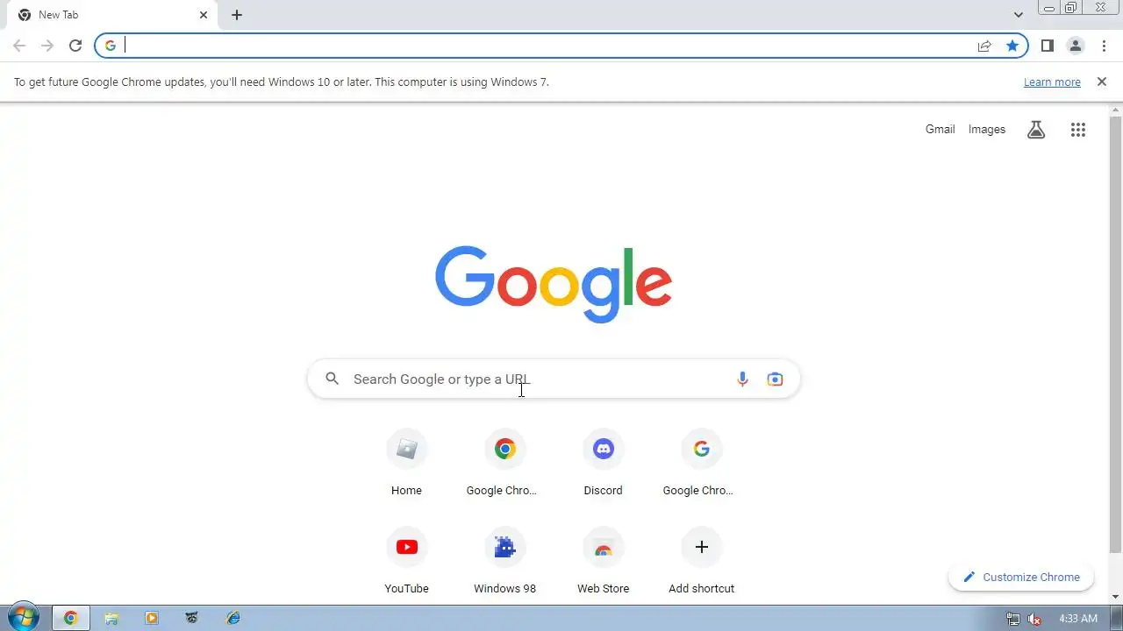Open the Web Store shortcut
Screen dimensions: 1123x631
(x=603, y=561)
